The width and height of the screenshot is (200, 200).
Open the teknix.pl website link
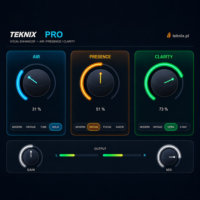coord(181,36)
